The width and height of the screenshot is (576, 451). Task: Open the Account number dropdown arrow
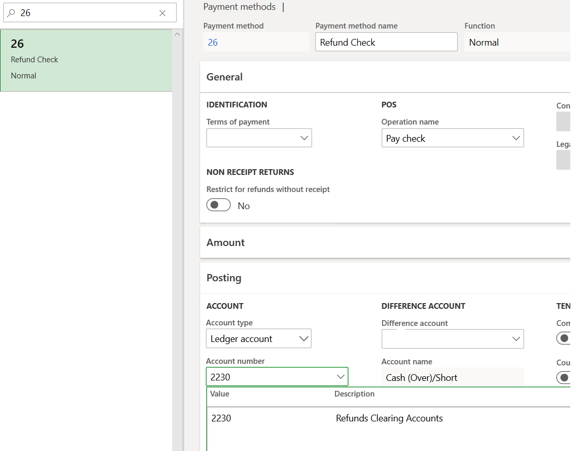pos(341,376)
